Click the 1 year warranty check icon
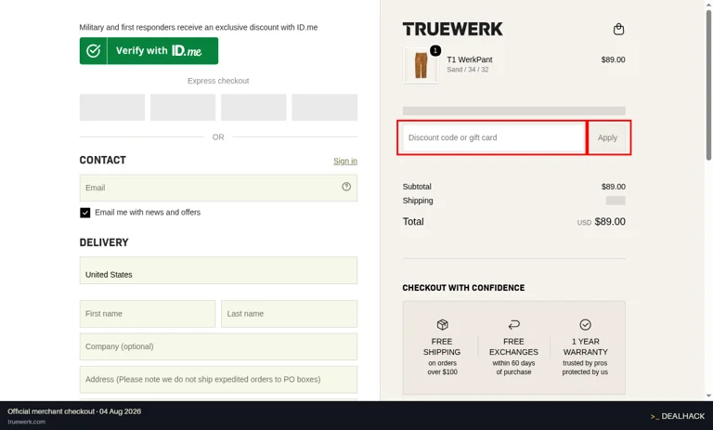The width and height of the screenshot is (713, 430). (585, 324)
